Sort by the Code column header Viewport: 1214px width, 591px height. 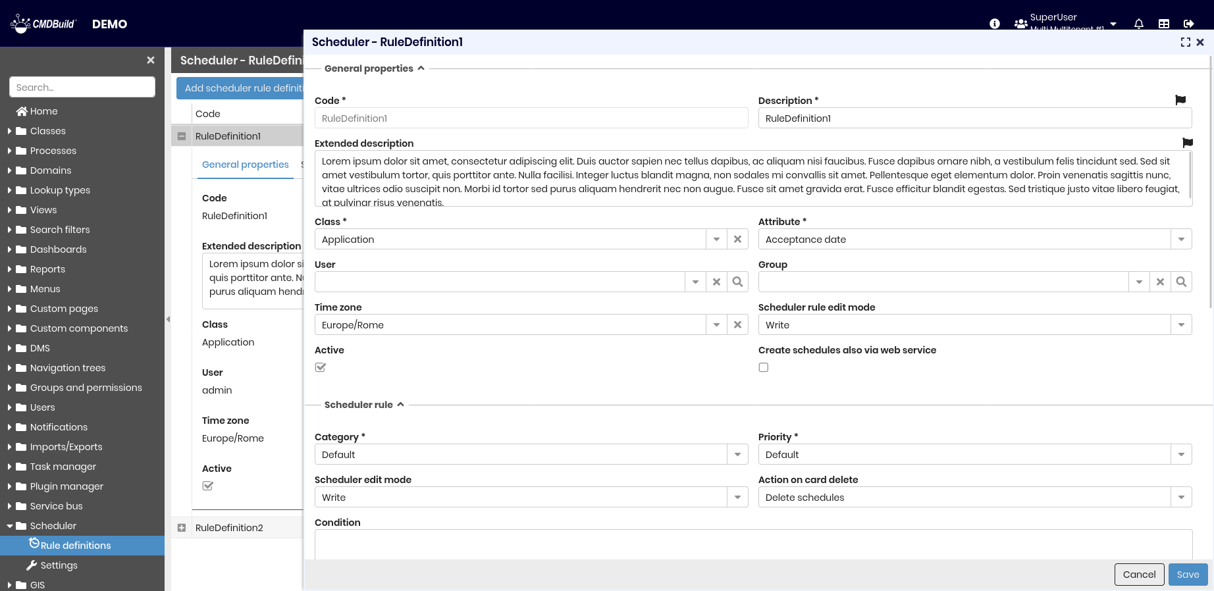click(248, 114)
